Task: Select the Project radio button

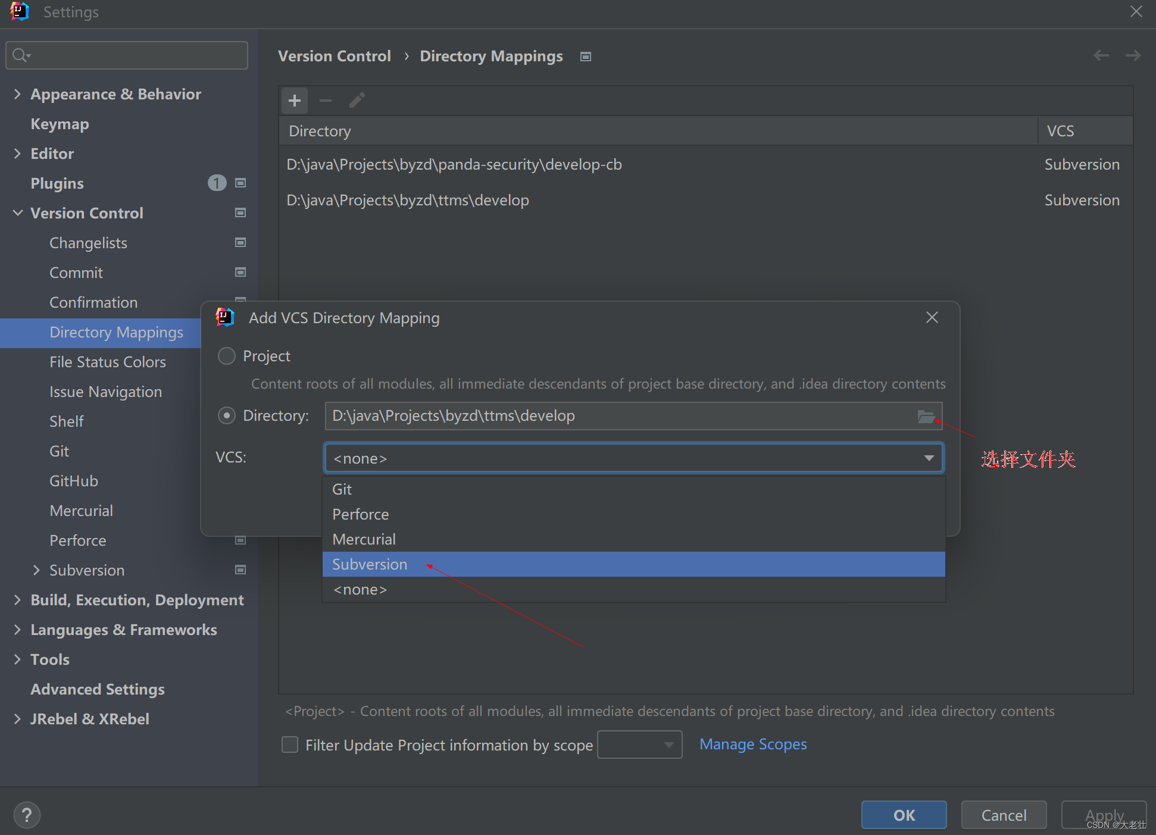Action: [x=227, y=356]
